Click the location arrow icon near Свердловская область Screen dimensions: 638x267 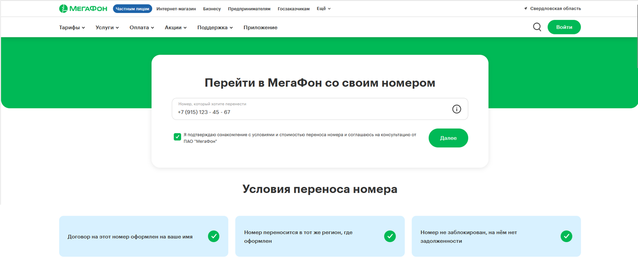pos(526,9)
